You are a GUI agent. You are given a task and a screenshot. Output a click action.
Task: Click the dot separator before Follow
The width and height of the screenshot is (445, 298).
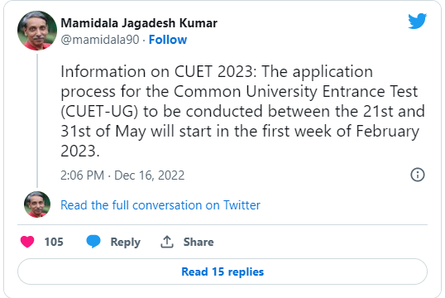click(144, 41)
